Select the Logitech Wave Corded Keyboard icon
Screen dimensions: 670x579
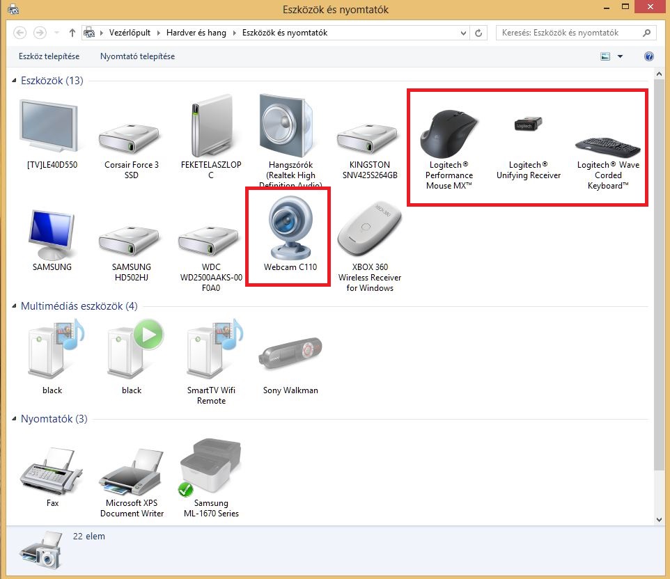click(608, 147)
